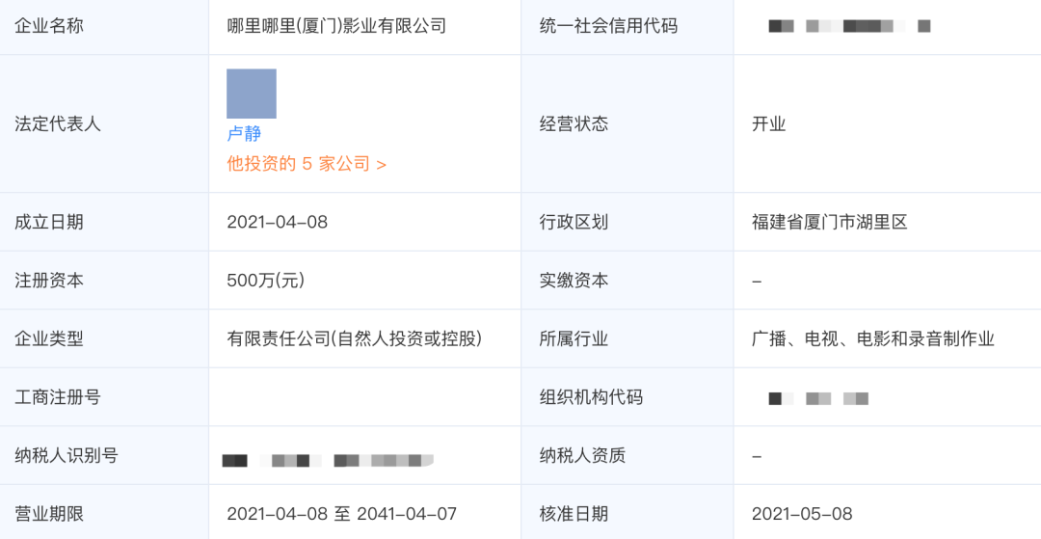
Task: Click the 法定代表人 row label
Action: 58,123
